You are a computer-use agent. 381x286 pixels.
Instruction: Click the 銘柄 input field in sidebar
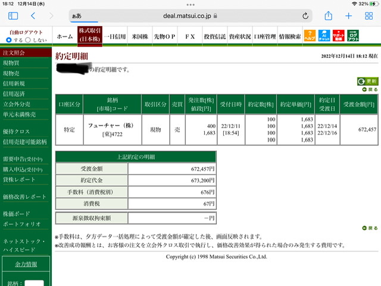(35, 283)
